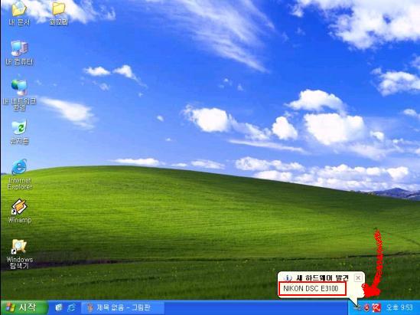Screen dimensions: 420x315
Task: Click the NIKON DSC E3100 notification text
Action: tap(311, 289)
